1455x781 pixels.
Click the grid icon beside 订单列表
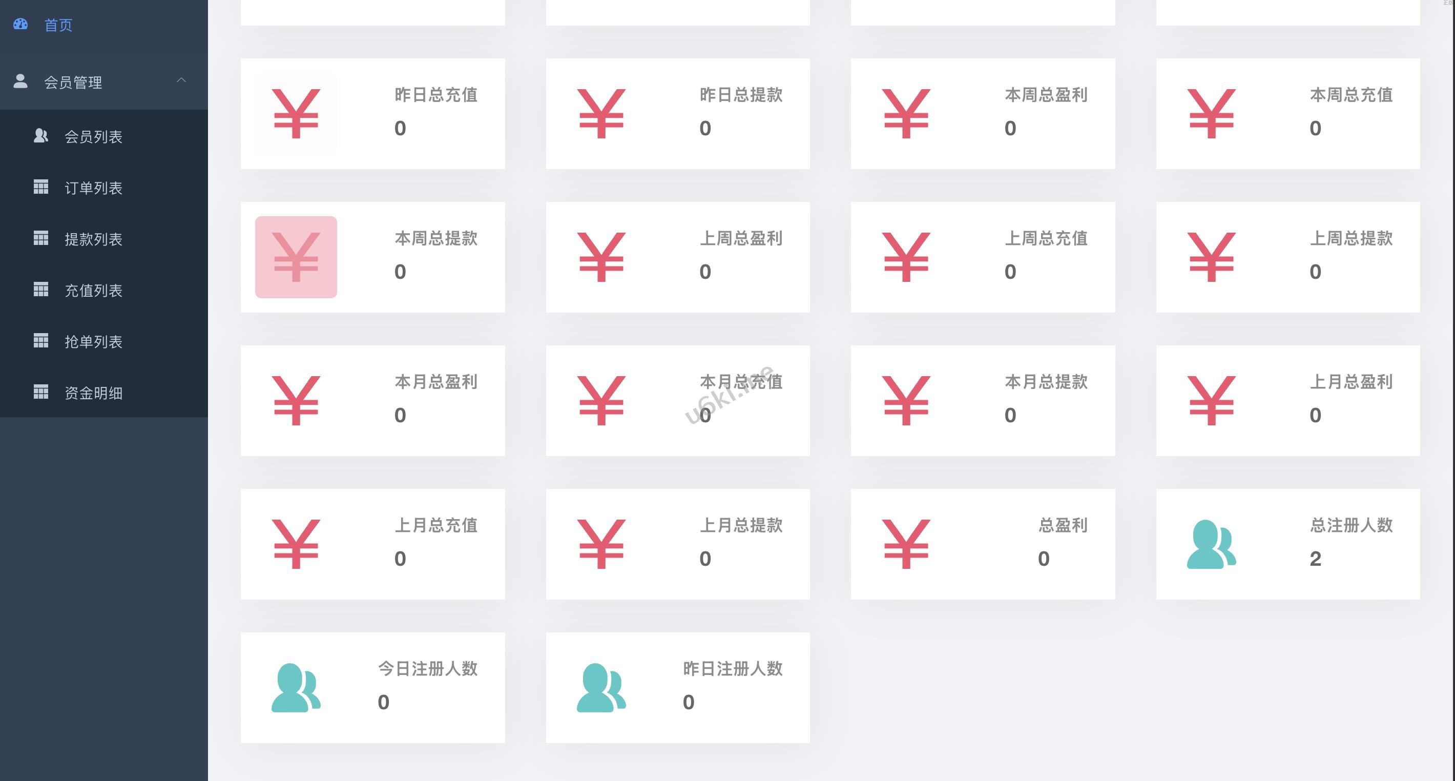click(x=40, y=187)
